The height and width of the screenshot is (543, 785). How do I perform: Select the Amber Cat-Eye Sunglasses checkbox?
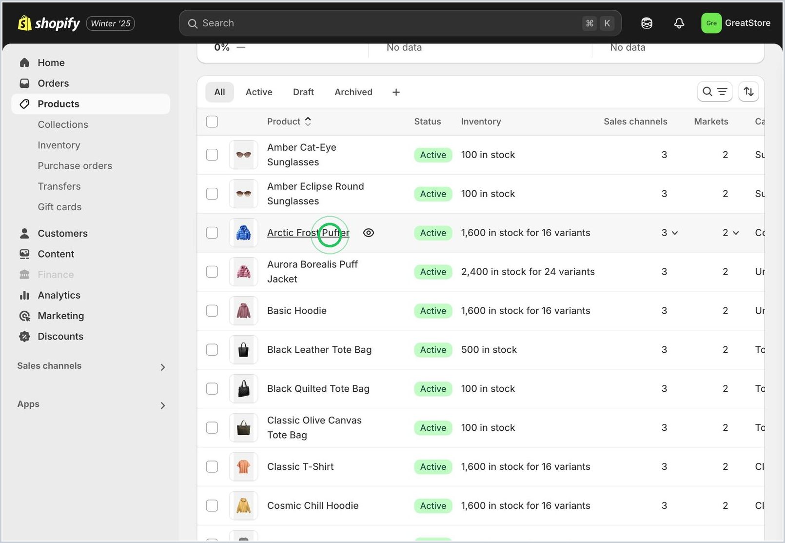pos(212,155)
